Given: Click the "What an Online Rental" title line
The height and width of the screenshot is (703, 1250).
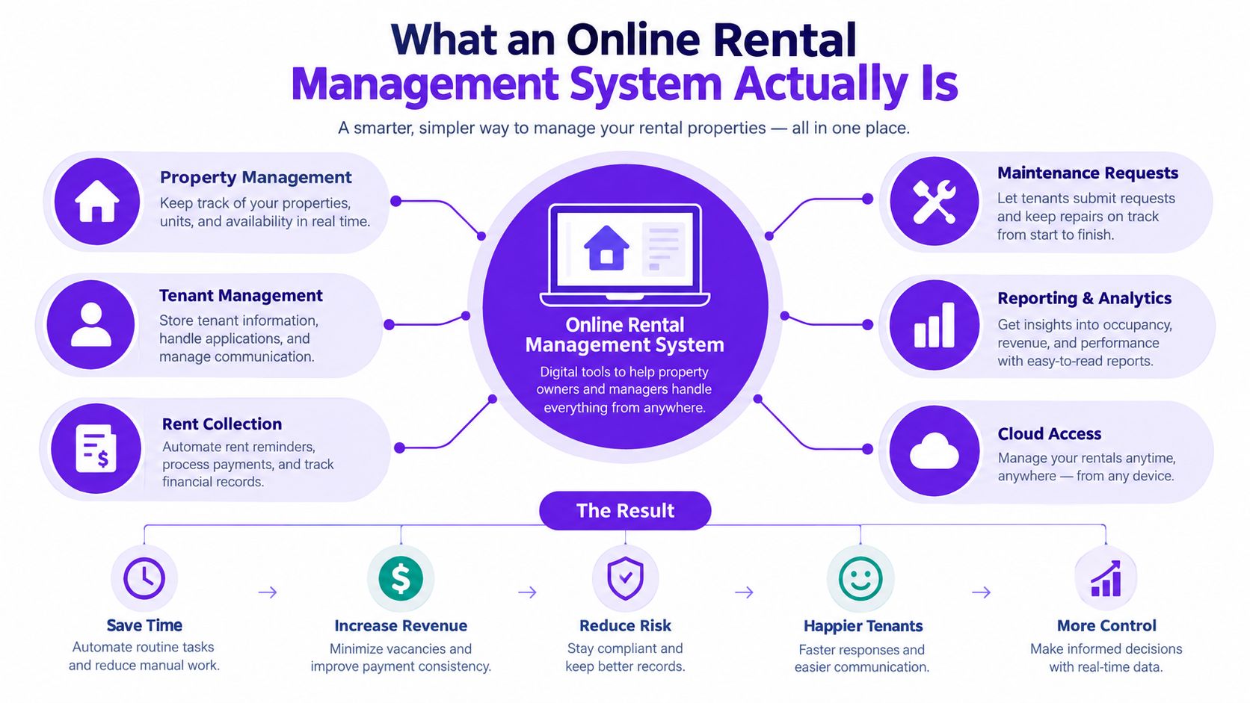Looking at the screenshot, I should [624, 40].
